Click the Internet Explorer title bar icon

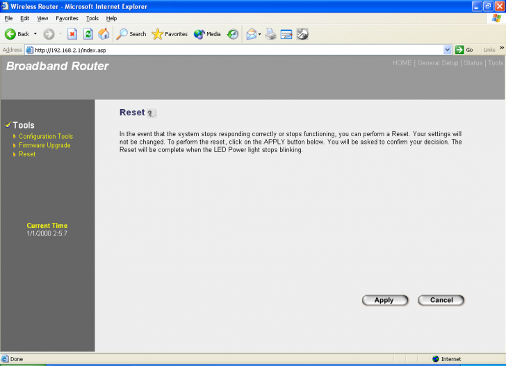click(x=5, y=6)
